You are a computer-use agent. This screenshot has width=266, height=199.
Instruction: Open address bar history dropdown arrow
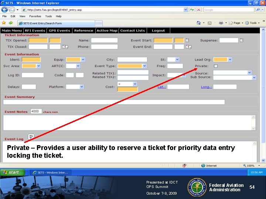(185, 10)
